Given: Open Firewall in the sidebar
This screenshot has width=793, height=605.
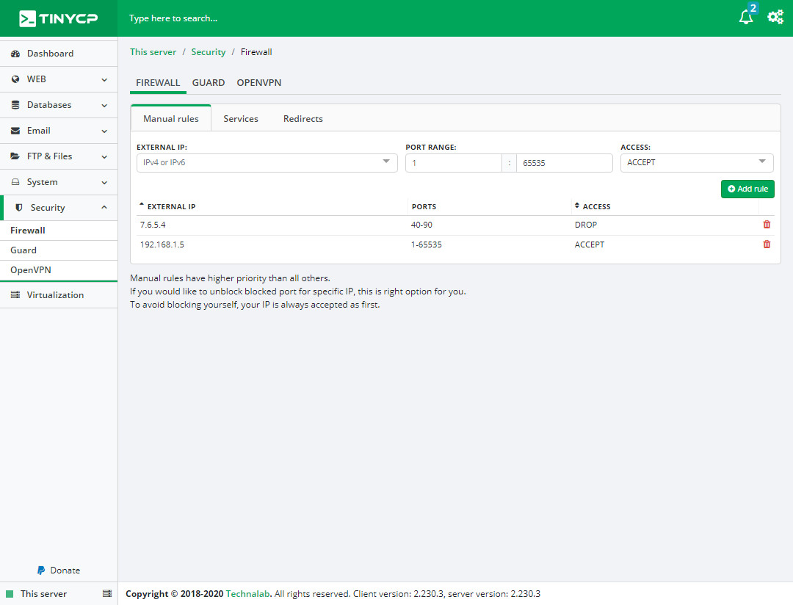Looking at the screenshot, I should coord(59,230).
